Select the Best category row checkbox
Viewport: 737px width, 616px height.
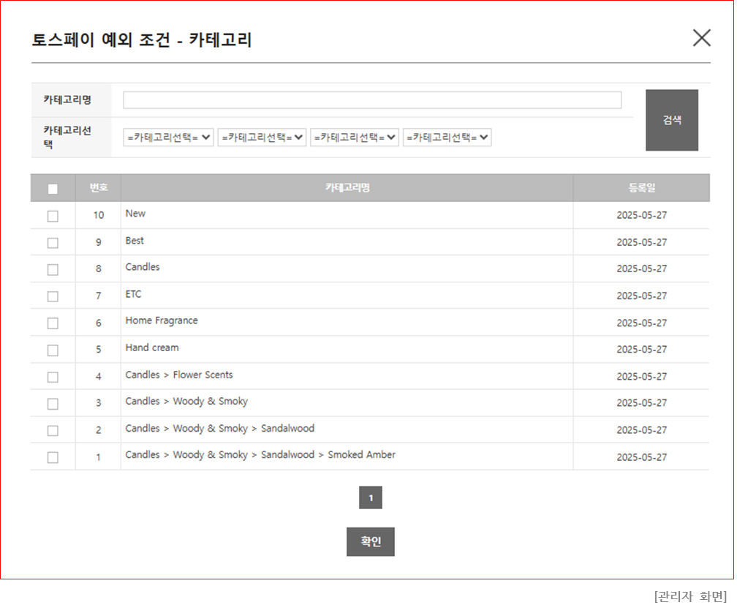pos(53,243)
